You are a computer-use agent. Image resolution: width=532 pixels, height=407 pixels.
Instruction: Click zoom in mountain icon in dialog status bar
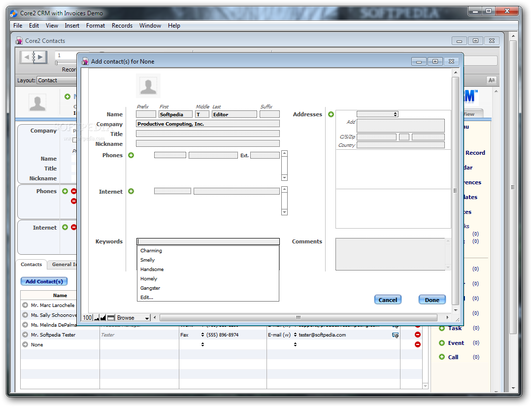click(103, 318)
